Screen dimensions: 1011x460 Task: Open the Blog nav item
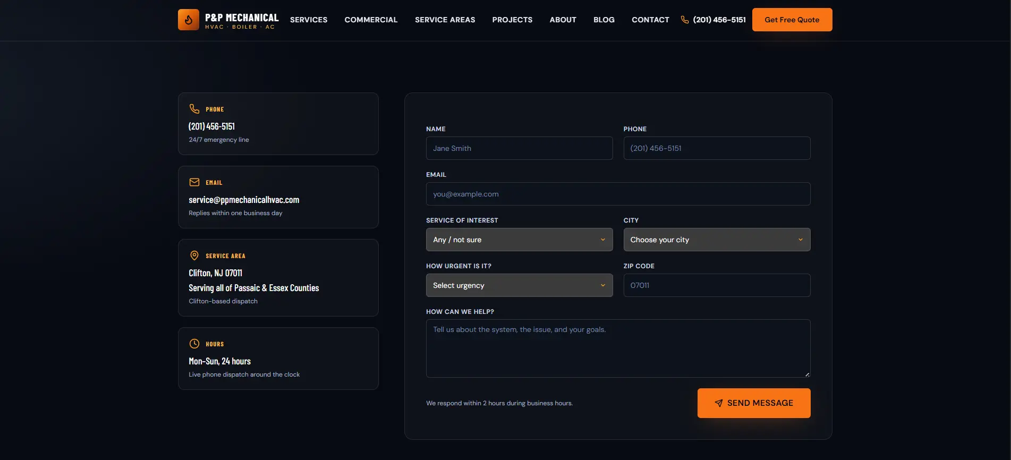click(604, 20)
